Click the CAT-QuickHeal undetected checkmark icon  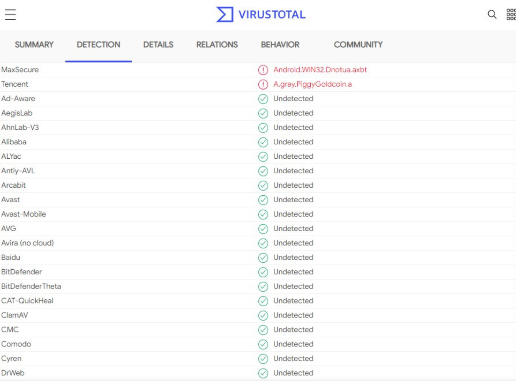tap(263, 301)
